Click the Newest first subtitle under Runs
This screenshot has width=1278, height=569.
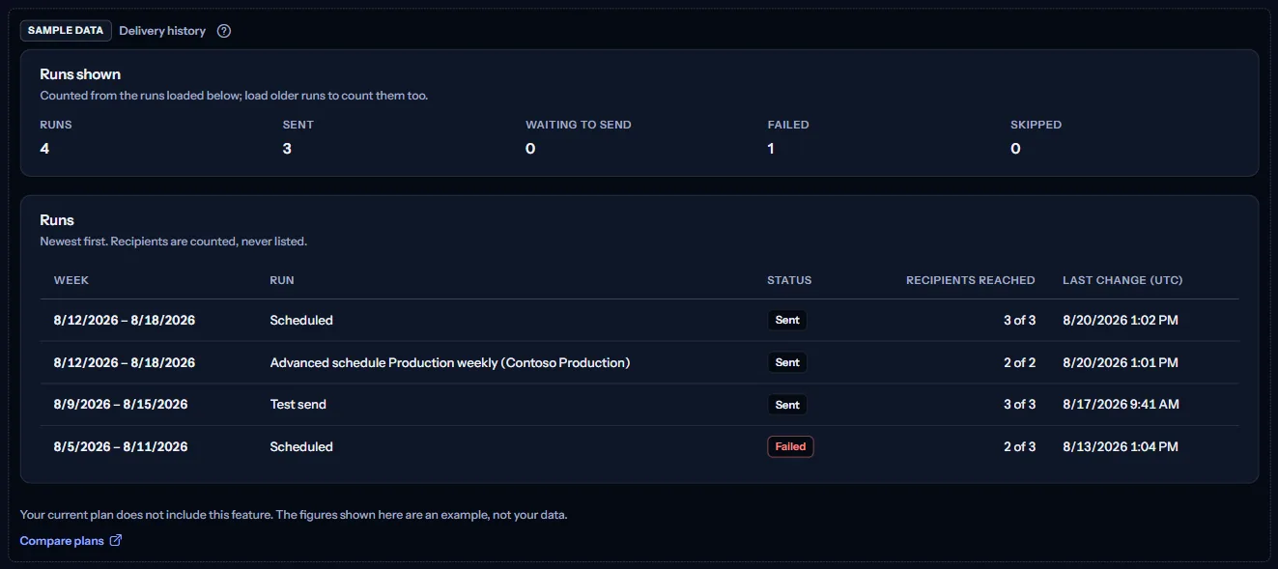coord(174,242)
